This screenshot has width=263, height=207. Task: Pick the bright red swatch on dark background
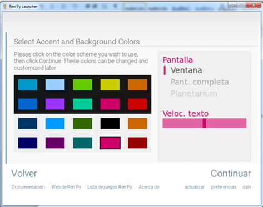pyautogui.click(x=137, y=104)
